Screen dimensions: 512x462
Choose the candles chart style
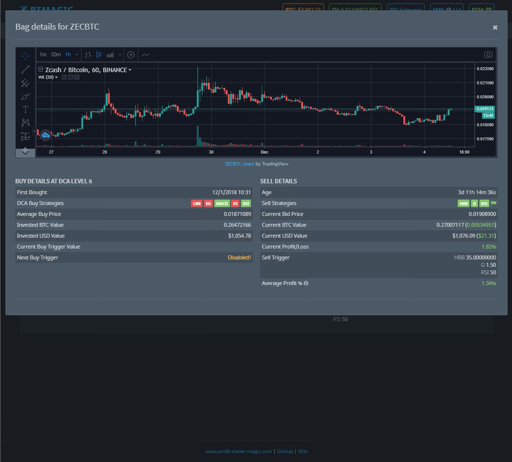(99, 54)
